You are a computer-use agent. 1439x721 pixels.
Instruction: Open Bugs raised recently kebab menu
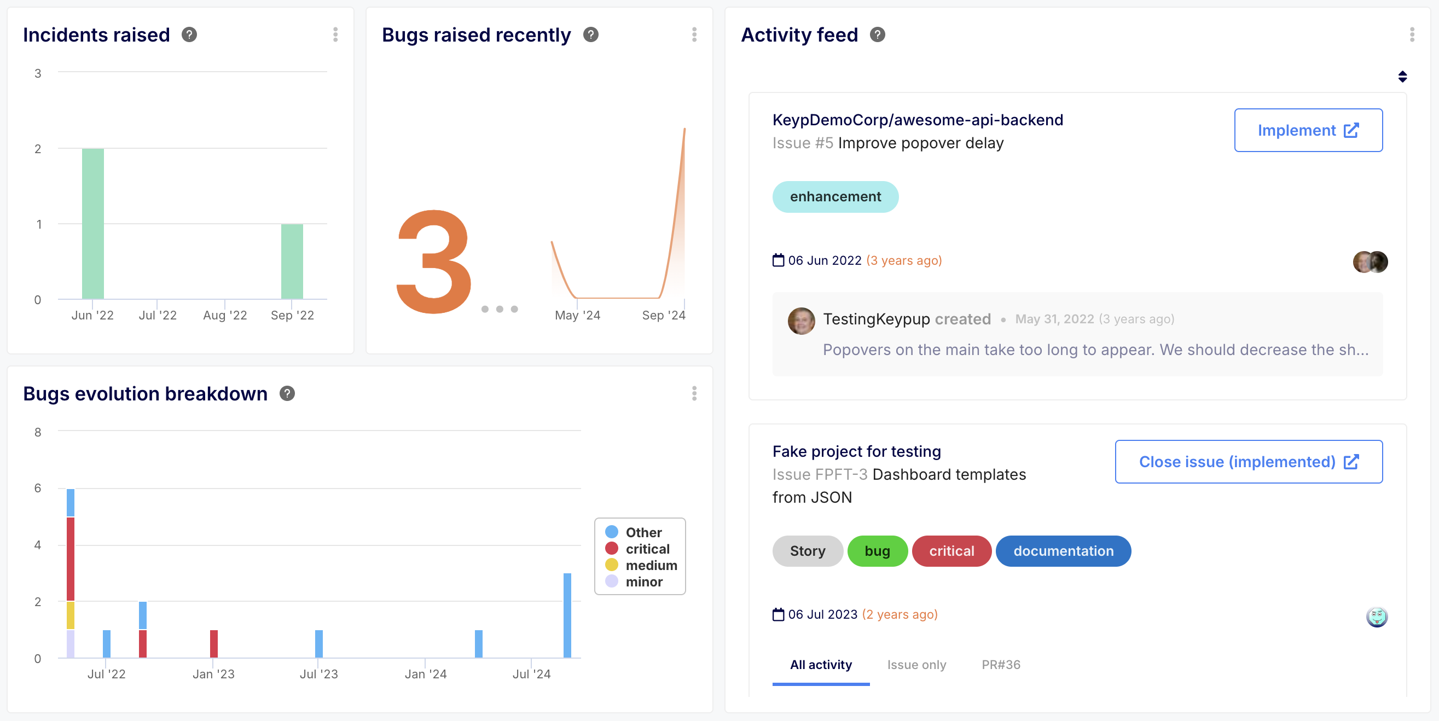pyautogui.click(x=694, y=34)
